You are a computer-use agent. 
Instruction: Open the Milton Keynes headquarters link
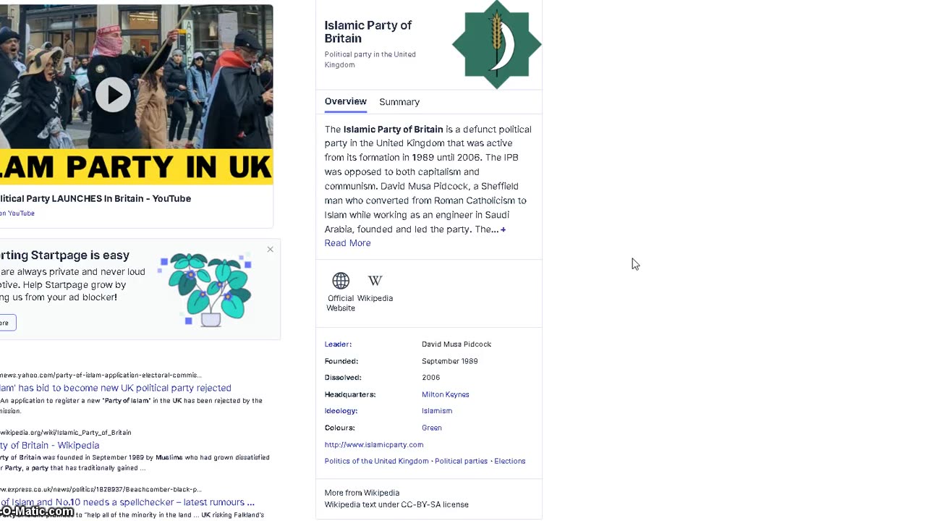446,394
